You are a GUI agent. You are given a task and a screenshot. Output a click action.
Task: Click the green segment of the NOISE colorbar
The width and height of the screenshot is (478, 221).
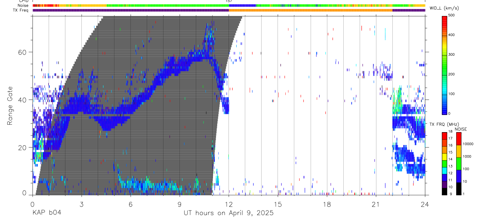tap(458, 164)
